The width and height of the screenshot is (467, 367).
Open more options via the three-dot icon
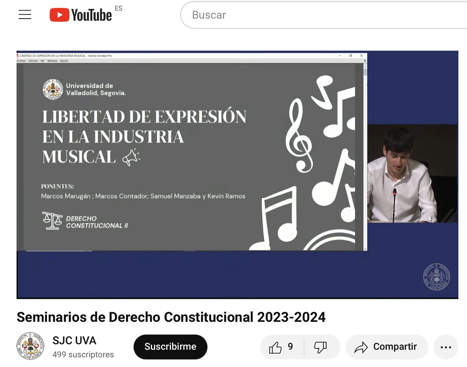446,346
